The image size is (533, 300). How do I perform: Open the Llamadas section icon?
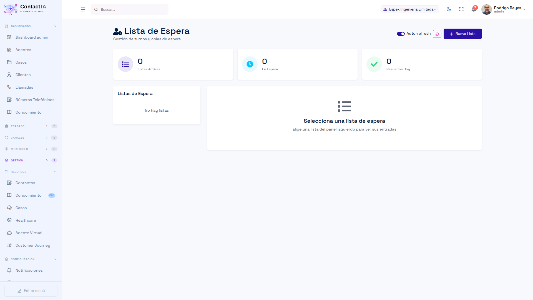click(9, 87)
